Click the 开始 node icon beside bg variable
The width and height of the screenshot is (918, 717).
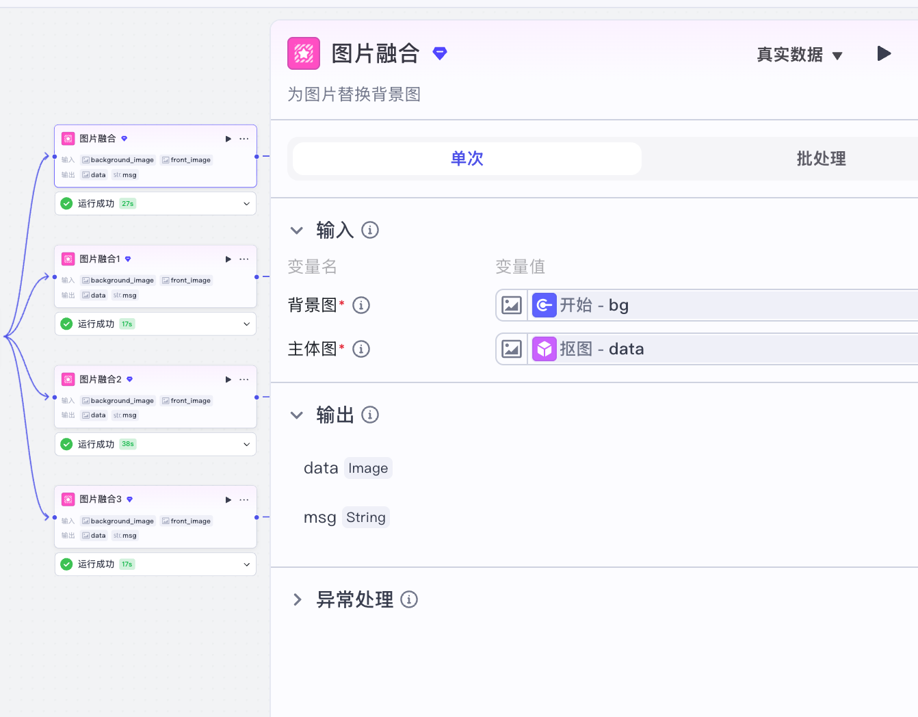(x=545, y=305)
